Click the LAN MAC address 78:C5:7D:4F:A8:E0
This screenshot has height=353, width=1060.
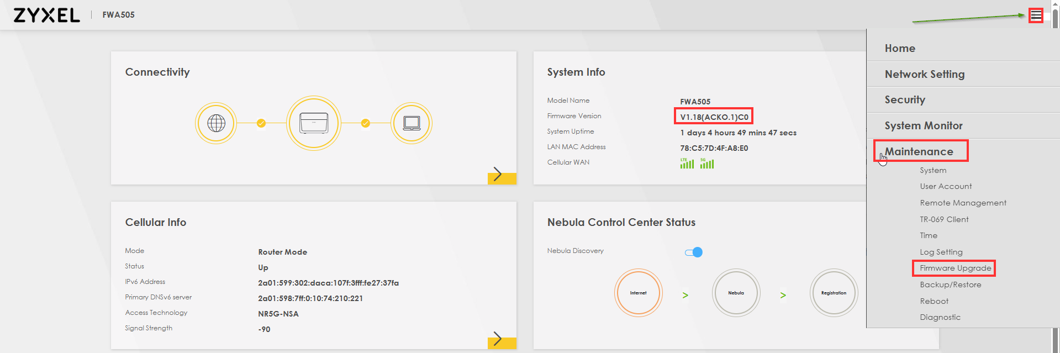tap(714, 148)
